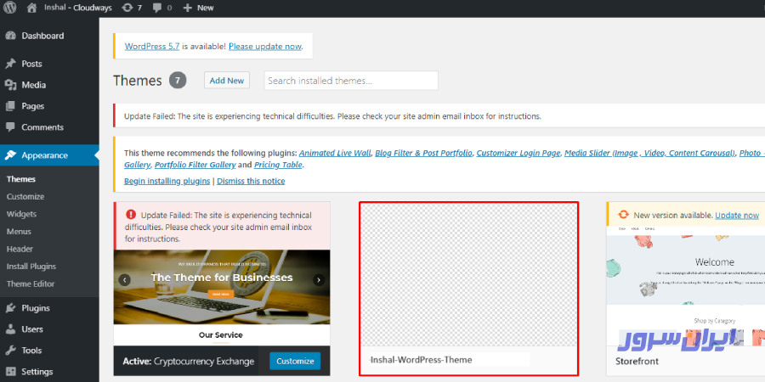The image size is (765, 382).
Task: Select Widgets under Appearance
Action: [22, 214]
